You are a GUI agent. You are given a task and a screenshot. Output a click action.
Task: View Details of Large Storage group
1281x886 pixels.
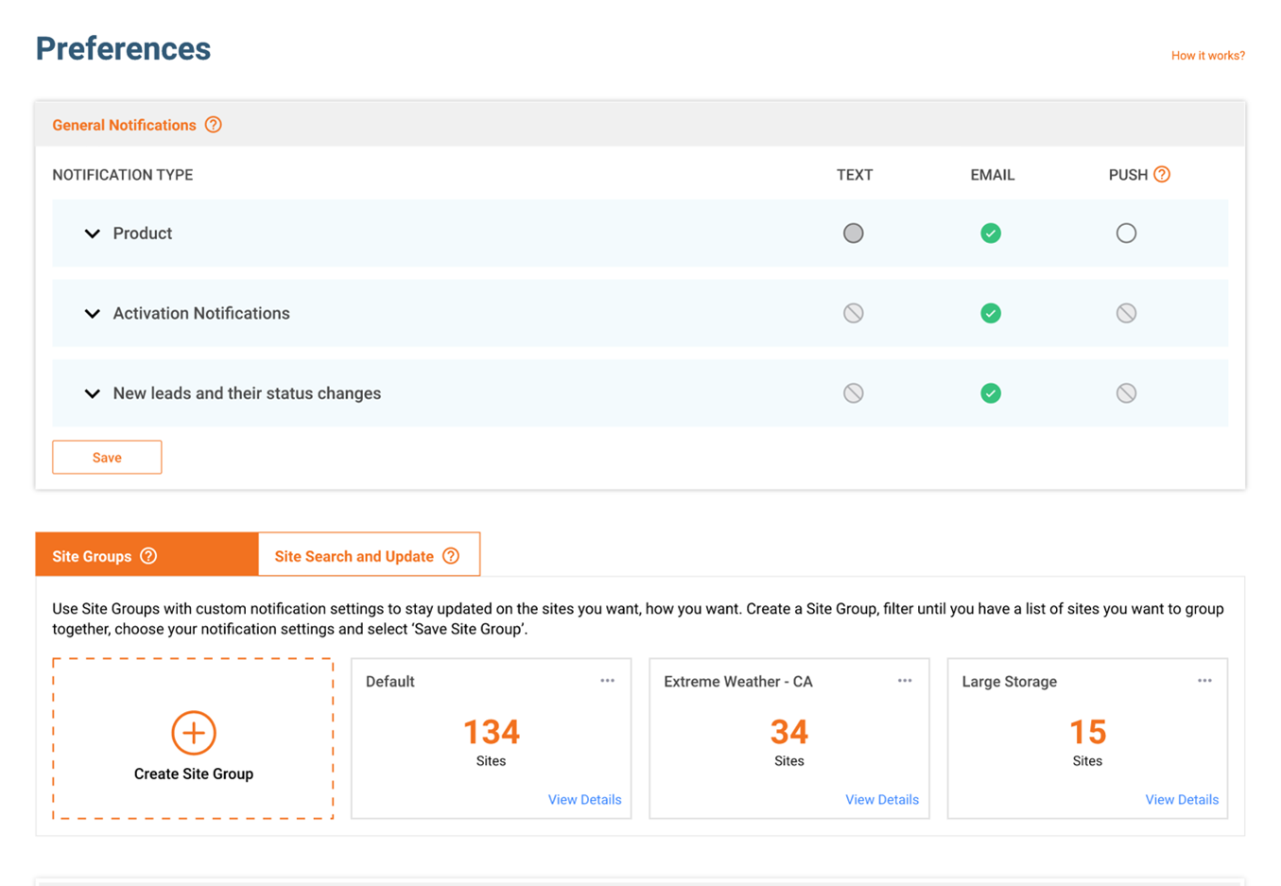click(1182, 800)
